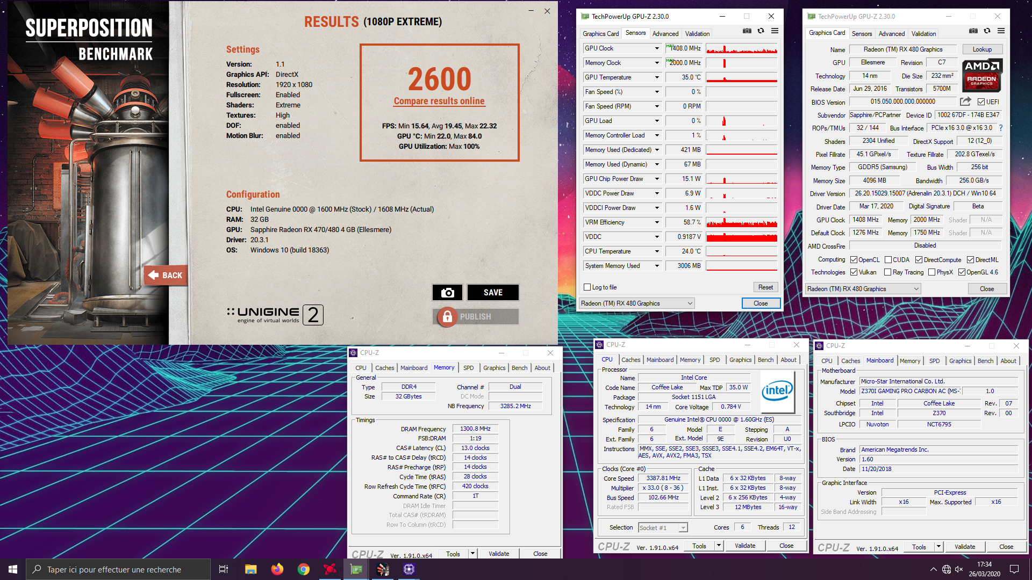Click Reset button in GPU-Z Sensors
The width and height of the screenshot is (1032, 580).
765,287
